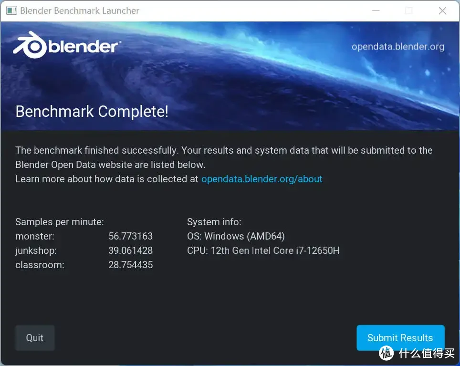The width and height of the screenshot is (460, 366).
Task: Click the 'Samples per minute:' heading
Action: (60, 222)
